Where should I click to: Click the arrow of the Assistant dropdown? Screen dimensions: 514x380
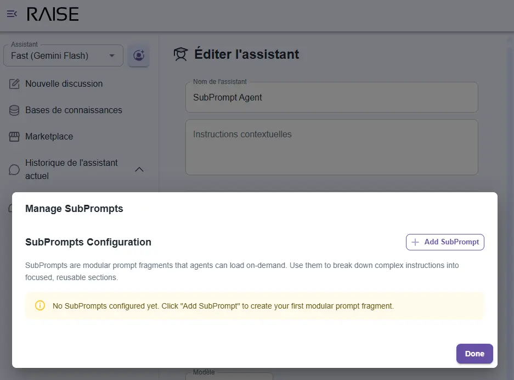[x=112, y=55]
